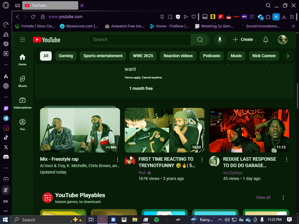This screenshot has height=224, width=299.
Task: Click the Windows taskbar search box
Action: pyautogui.click(x=48, y=220)
